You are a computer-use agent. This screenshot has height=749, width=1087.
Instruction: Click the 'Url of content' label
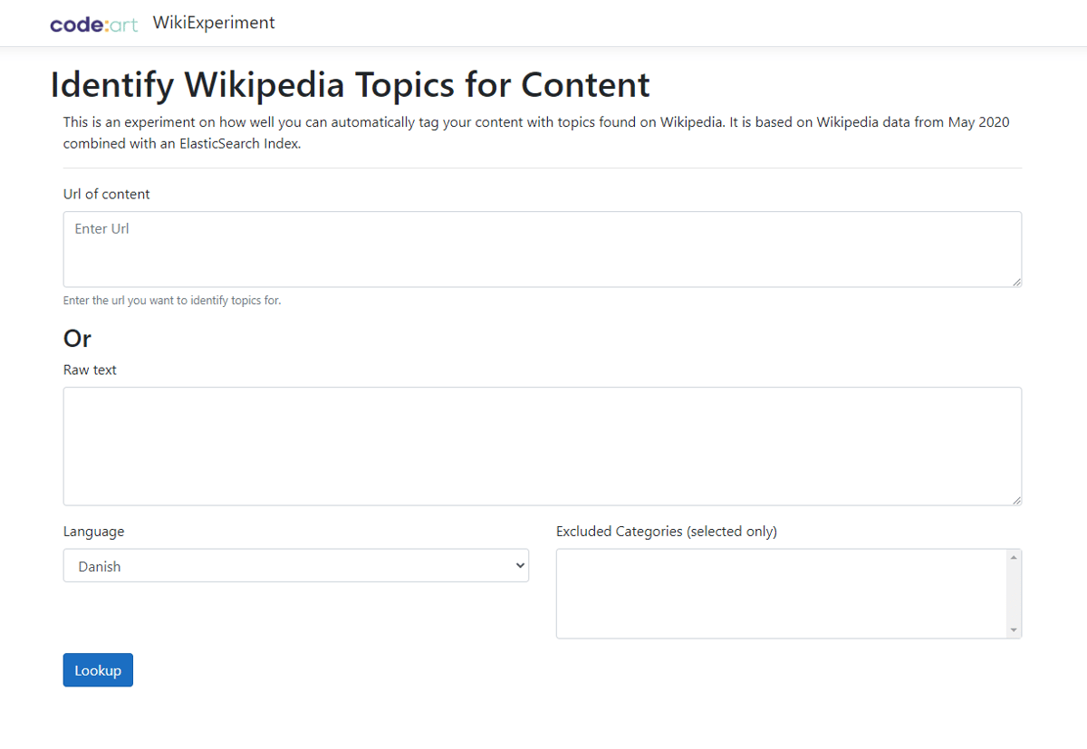(107, 194)
